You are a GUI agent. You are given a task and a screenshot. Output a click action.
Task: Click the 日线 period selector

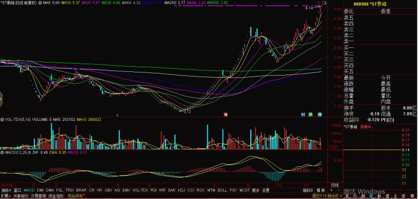point(335,185)
